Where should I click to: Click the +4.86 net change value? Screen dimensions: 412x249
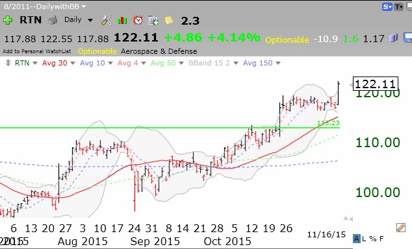point(183,38)
